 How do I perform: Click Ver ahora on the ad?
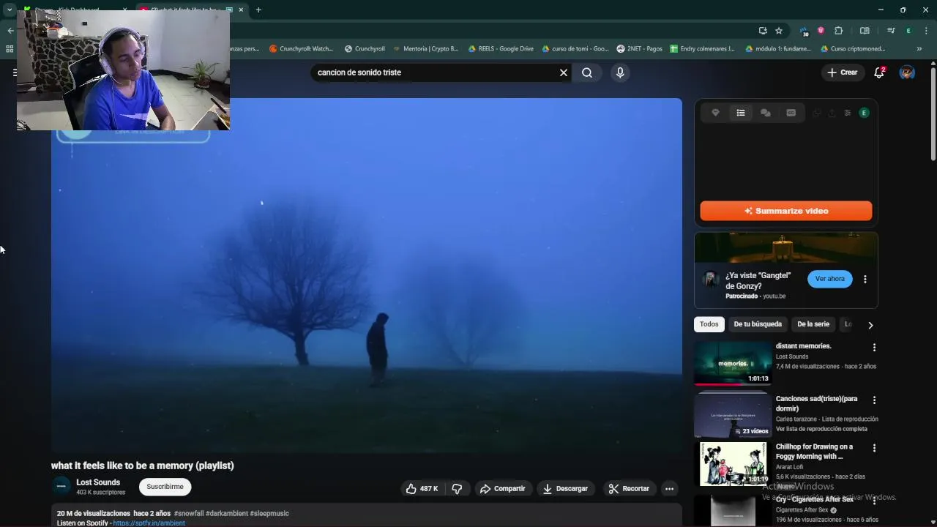coord(830,279)
